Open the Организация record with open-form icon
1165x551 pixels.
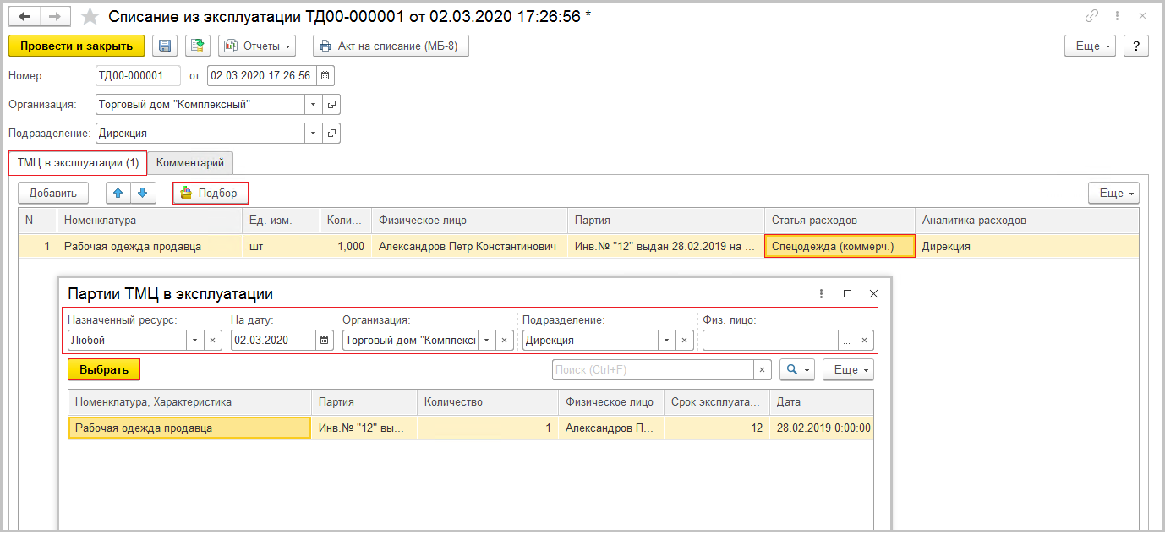pos(331,104)
